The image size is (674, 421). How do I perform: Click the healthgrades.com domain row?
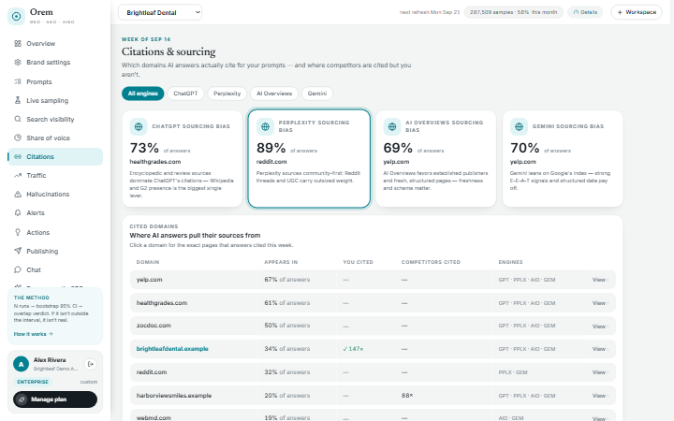373,303
